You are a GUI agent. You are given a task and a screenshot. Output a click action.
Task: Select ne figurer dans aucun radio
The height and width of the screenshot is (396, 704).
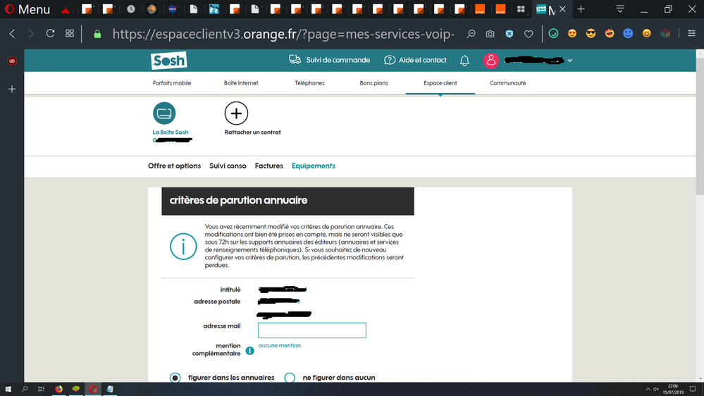(x=290, y=378)
